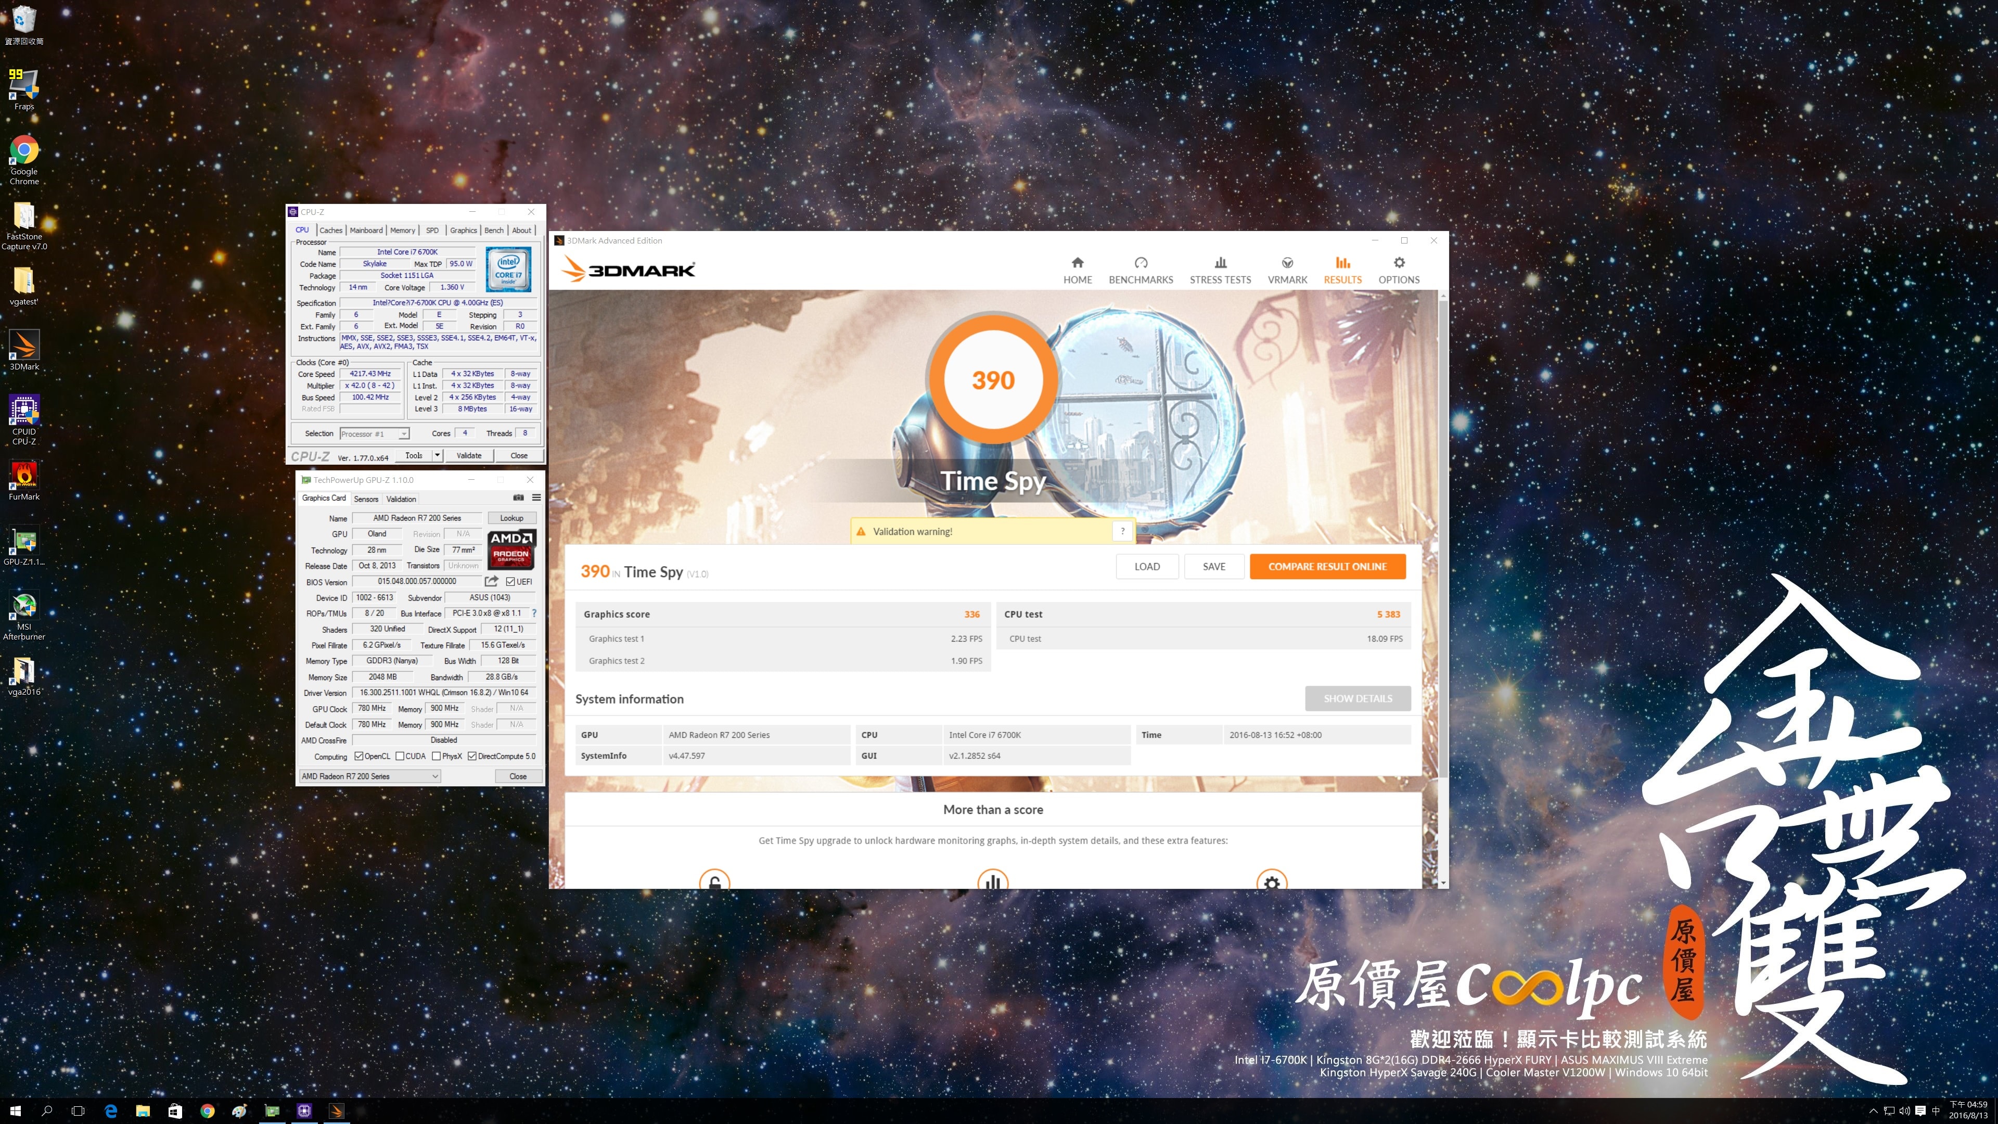Click the Graphics score value 336

click(x=972, y=614)
